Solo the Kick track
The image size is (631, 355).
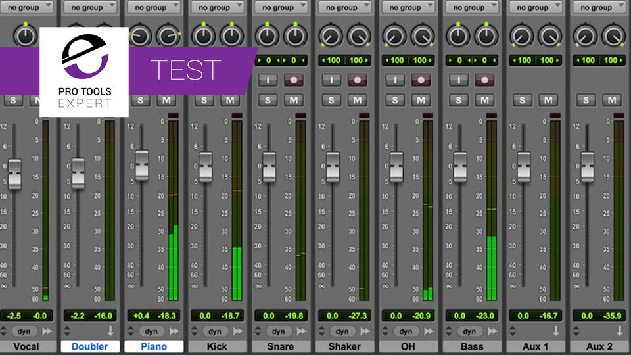click(x=204, y=100)
